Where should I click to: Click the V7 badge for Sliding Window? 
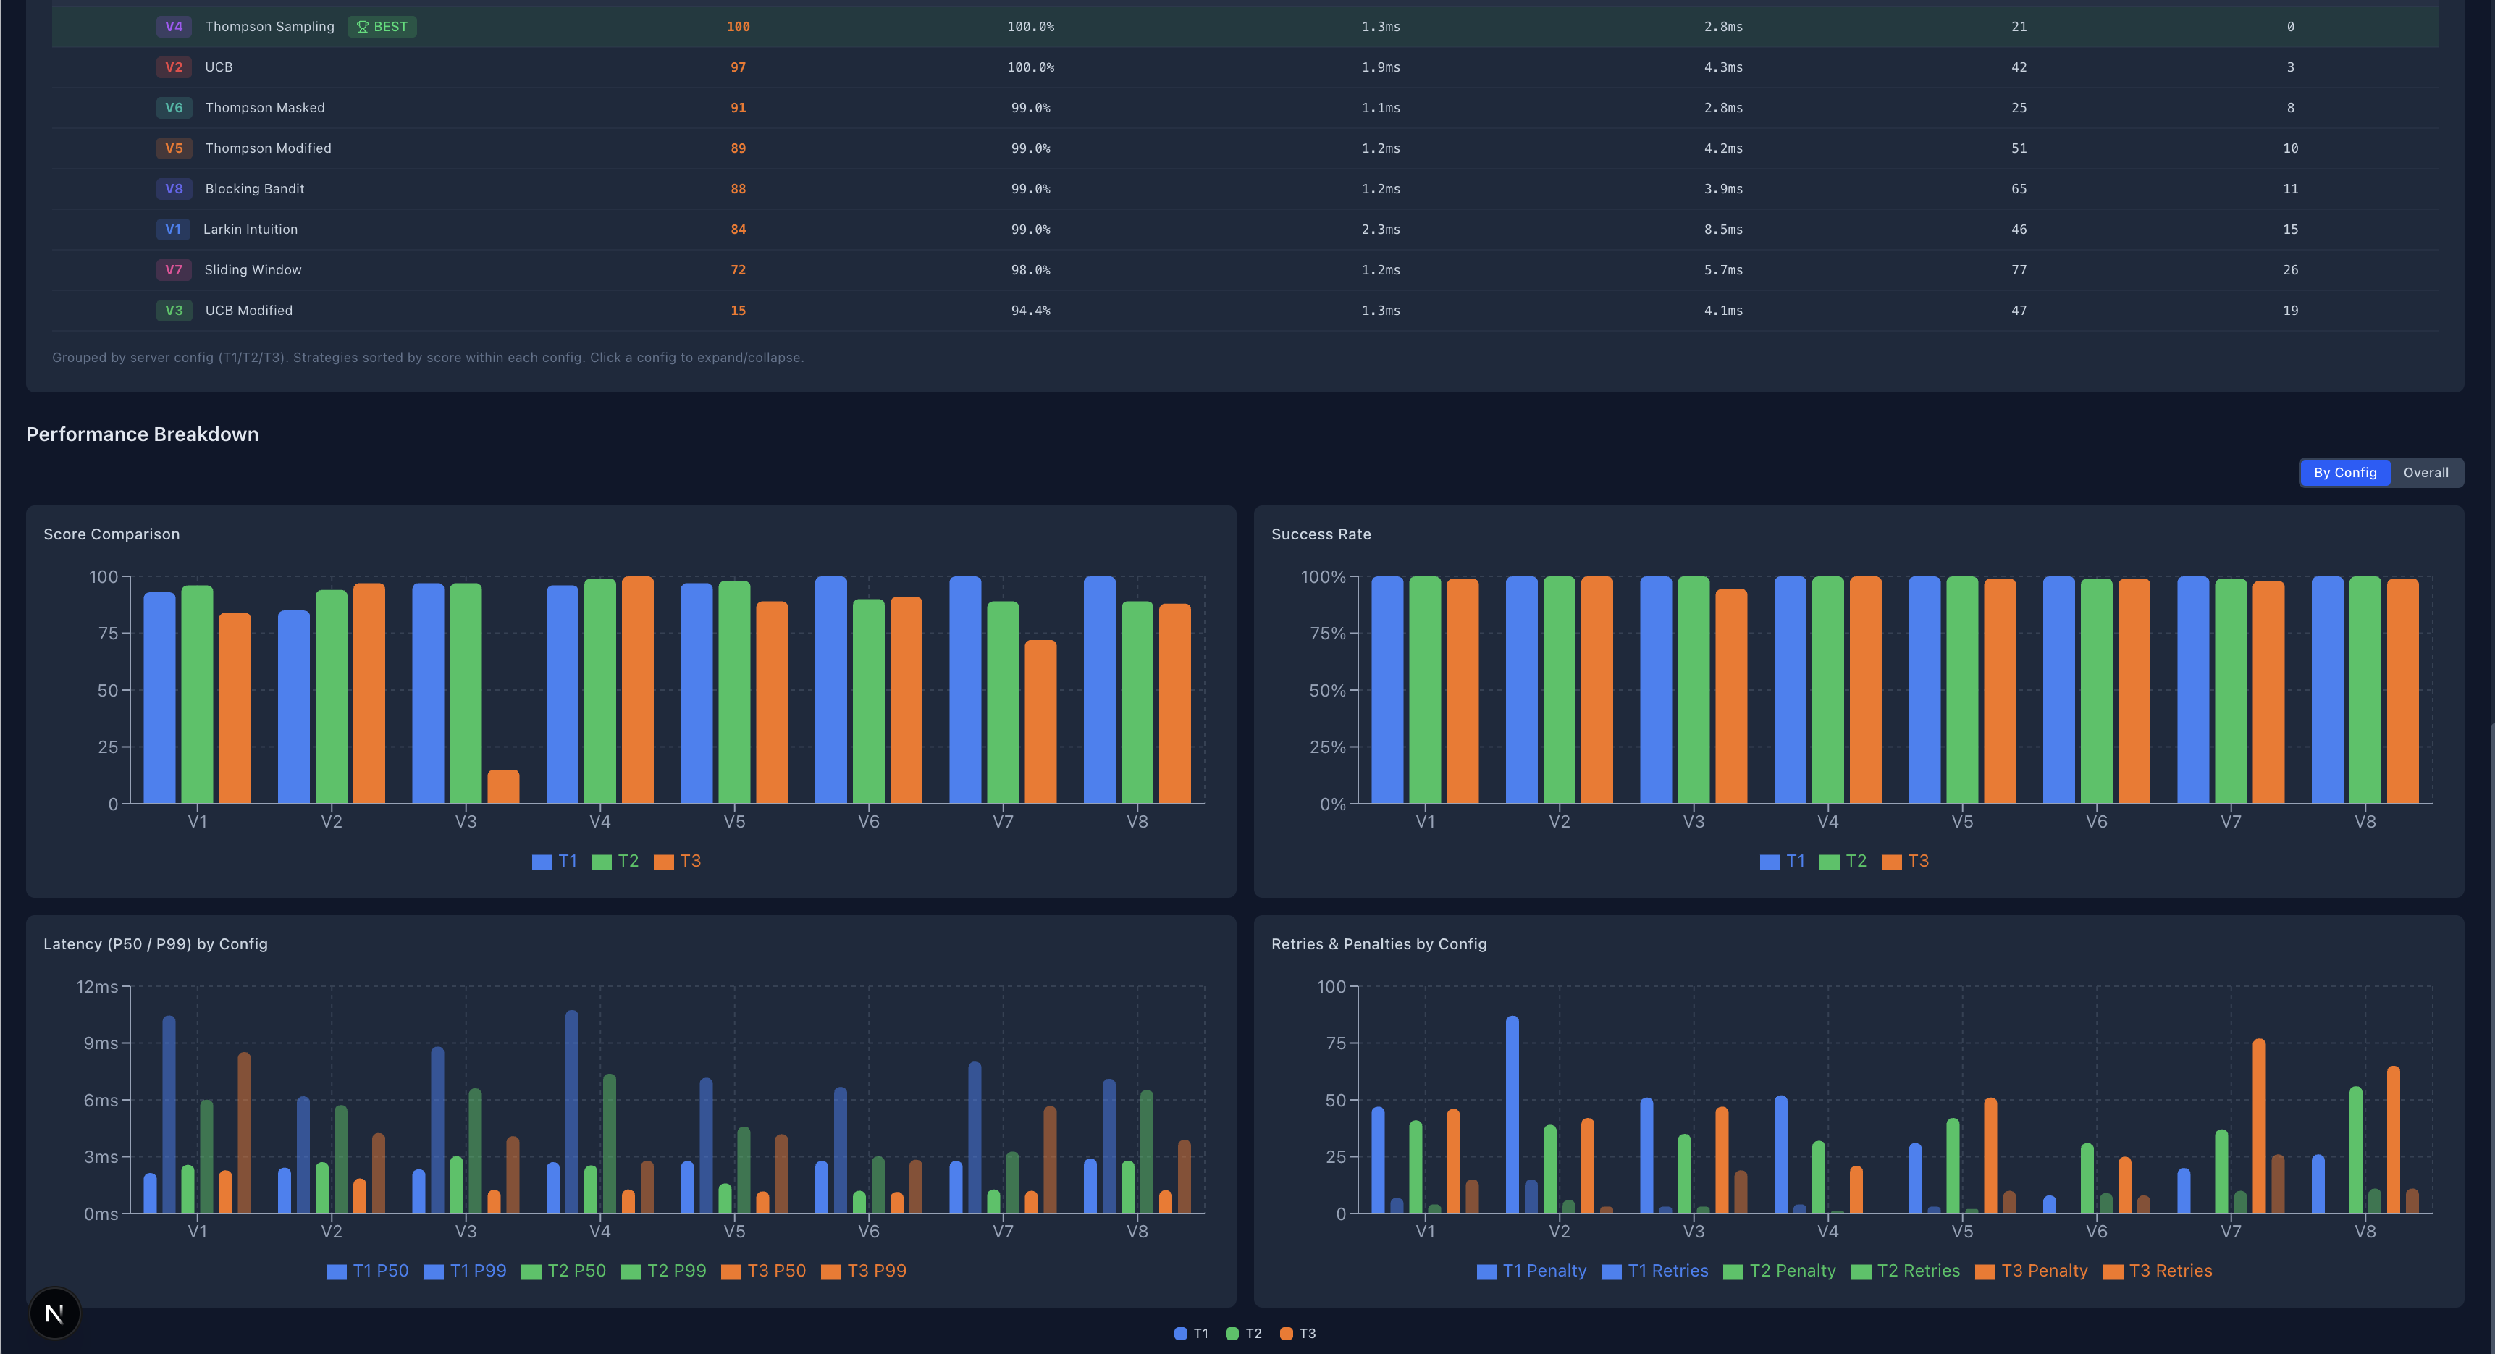(x=174, y=269)
